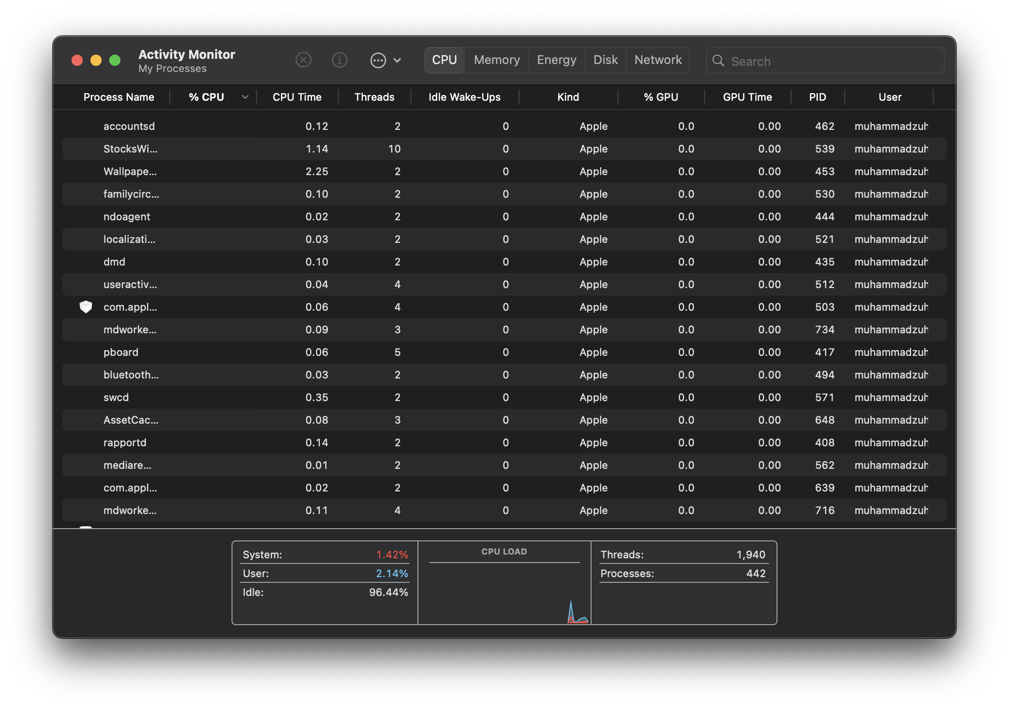Click the ellipsis more options icon
Viewport: 1009px width, 708px height.
(x=378, y=60)
